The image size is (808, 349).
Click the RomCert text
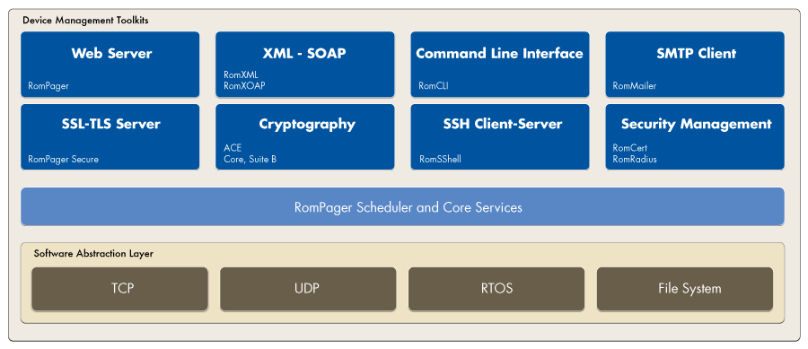coord(629,148)
